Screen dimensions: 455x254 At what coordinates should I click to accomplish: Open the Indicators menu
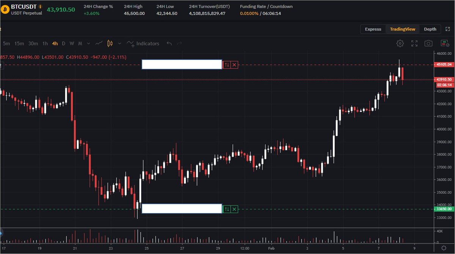pos(143,44)
